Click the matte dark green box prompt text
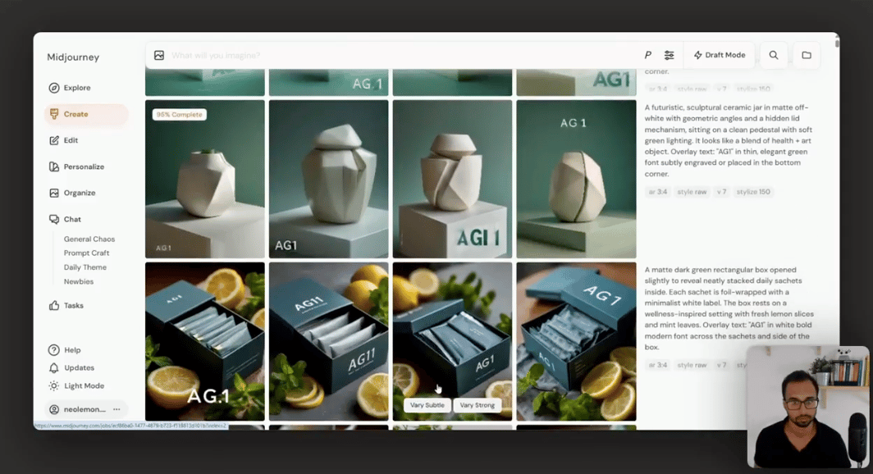 click(729, 308)
